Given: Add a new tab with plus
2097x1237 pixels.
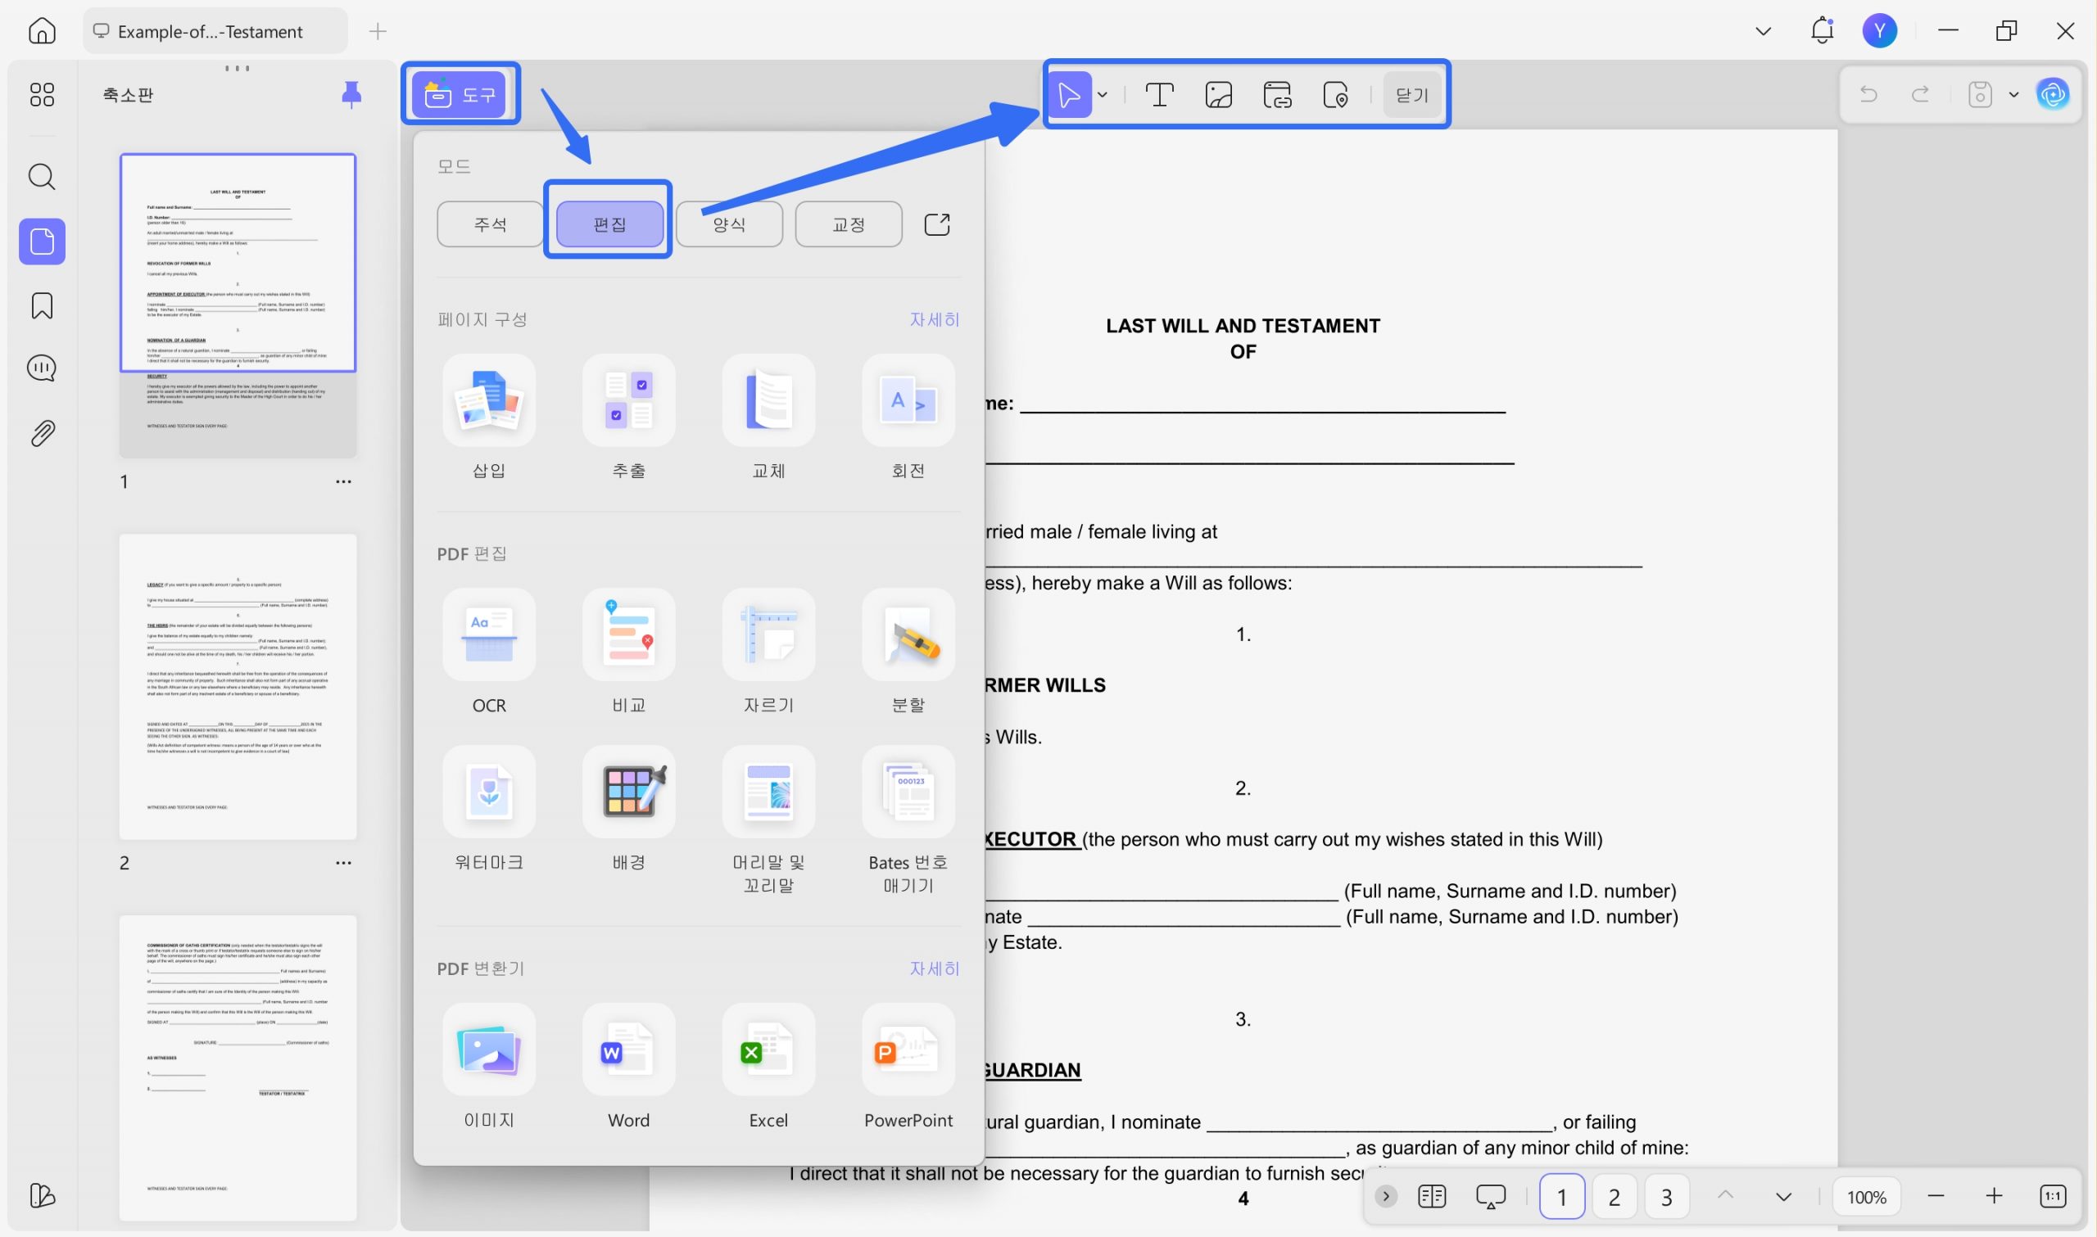Looking at the screenshot, I should [378, 31].
